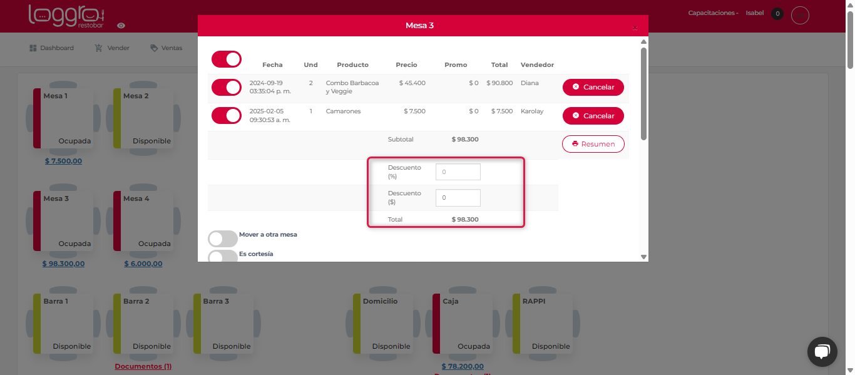Screen dimensions: 855x375
Task: Enable the Mover a otra mesa switch
Action: [223, 239]
